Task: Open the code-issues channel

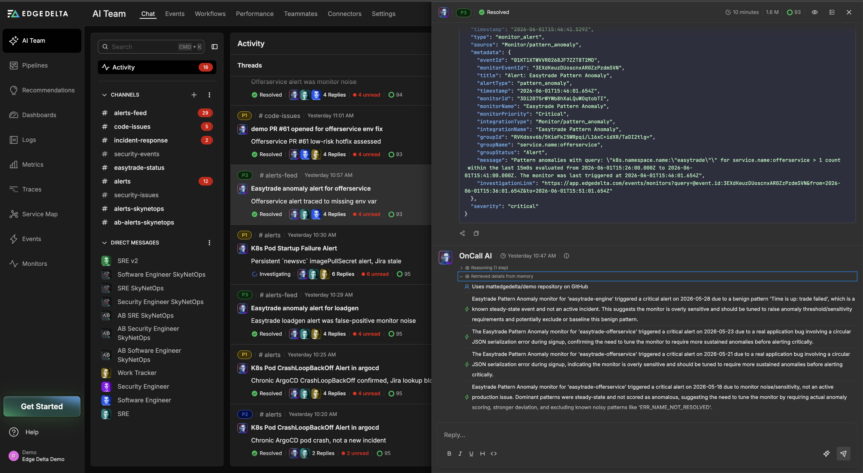Action: click(x=157, y=127)
